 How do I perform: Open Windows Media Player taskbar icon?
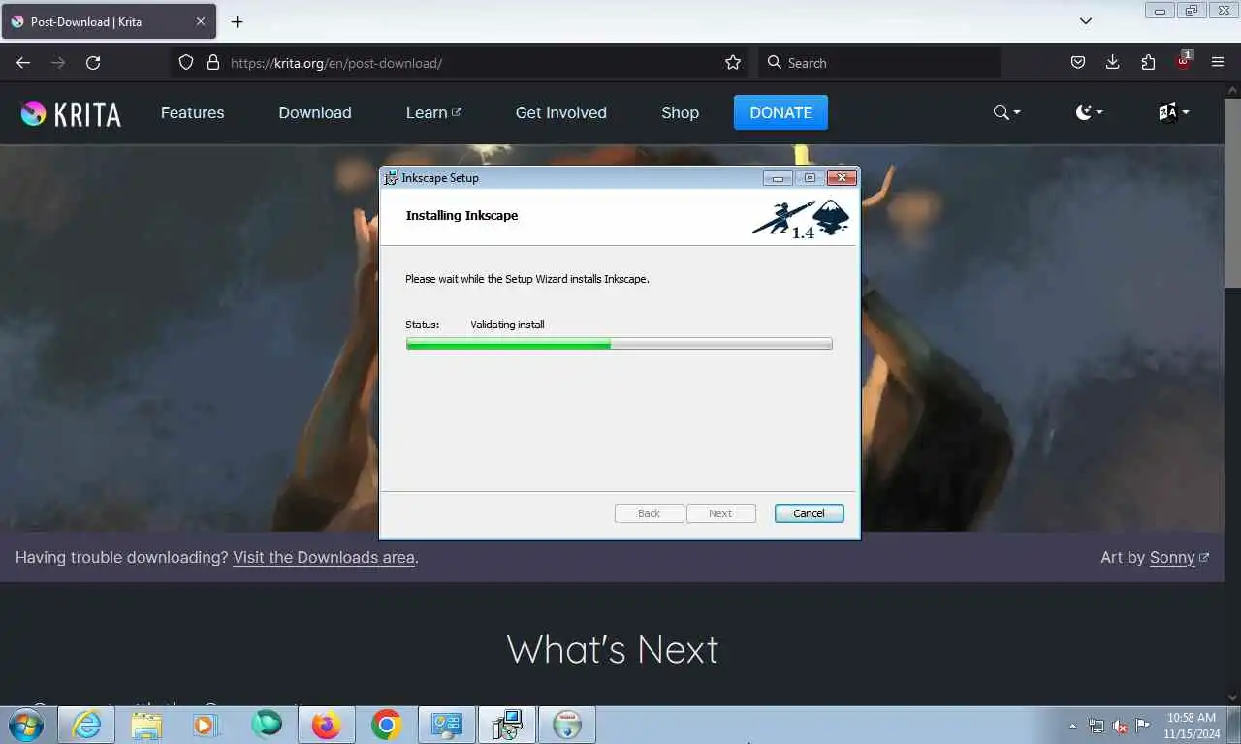point(206,725)
